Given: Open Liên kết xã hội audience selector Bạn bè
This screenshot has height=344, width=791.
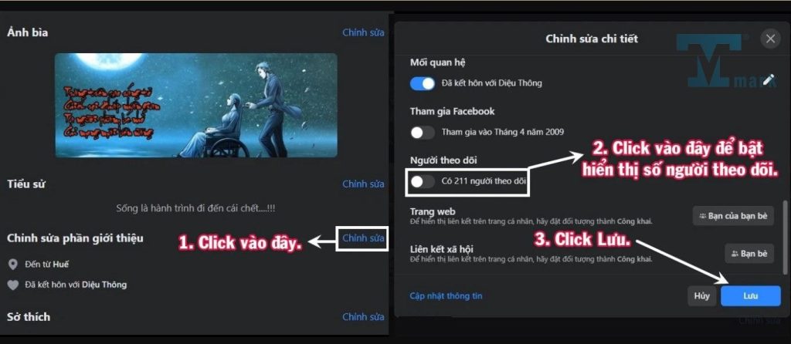Looking at the screenshot, I should coord(749,254).
